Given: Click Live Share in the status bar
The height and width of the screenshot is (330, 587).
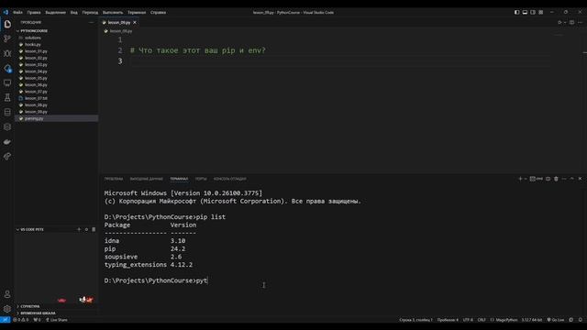Looking at the screenshot, I should (57, 320).
